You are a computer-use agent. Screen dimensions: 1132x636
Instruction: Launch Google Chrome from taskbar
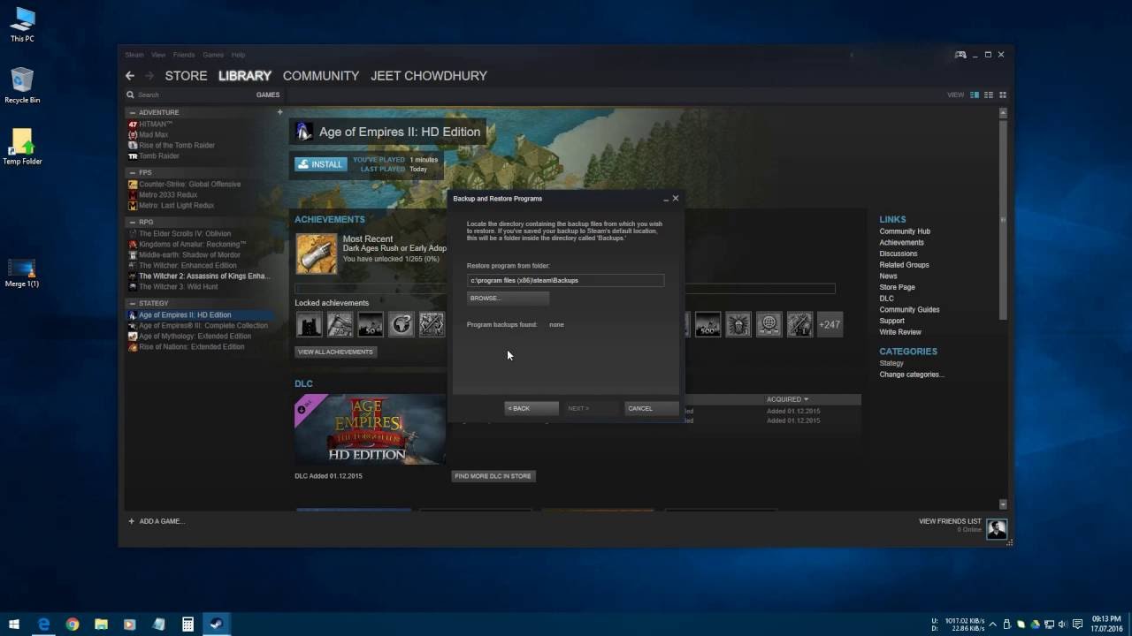coord(73,624)
